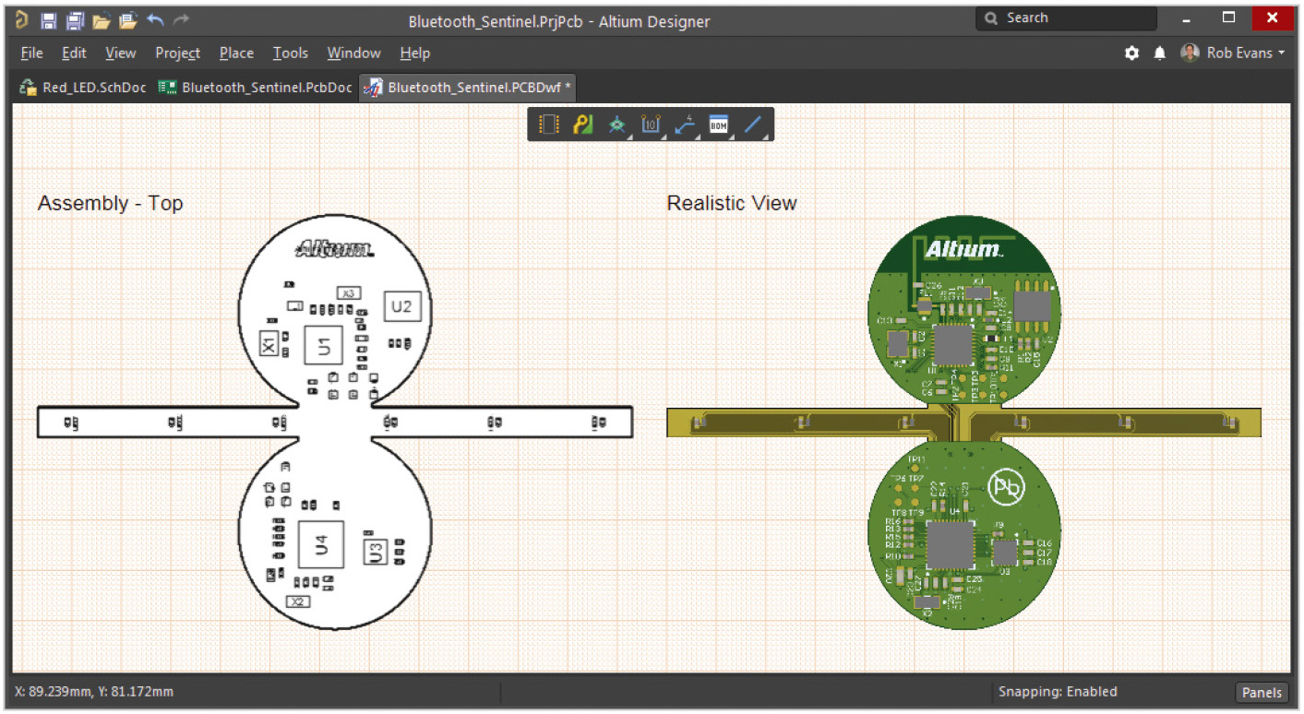Click the U2 component in assembly view
The width and height of the screenshot is (1304, 714).
[x=401, y=306]
